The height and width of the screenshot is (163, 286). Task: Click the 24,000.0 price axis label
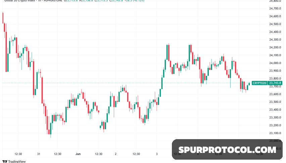point(275,63)
